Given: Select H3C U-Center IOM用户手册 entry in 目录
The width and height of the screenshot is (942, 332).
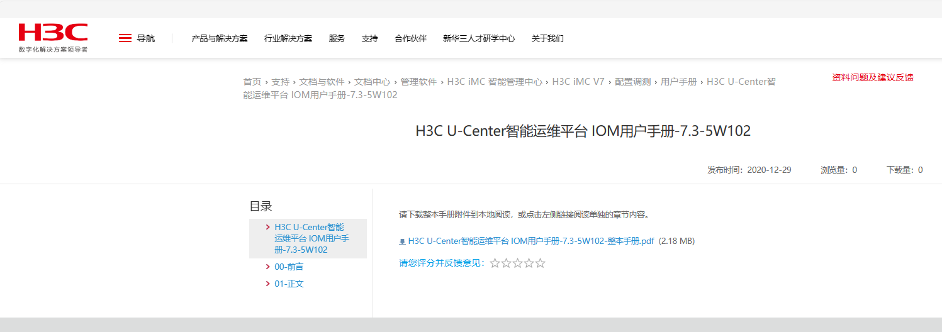Looking at the screenshot, I should tap(311, 238).
